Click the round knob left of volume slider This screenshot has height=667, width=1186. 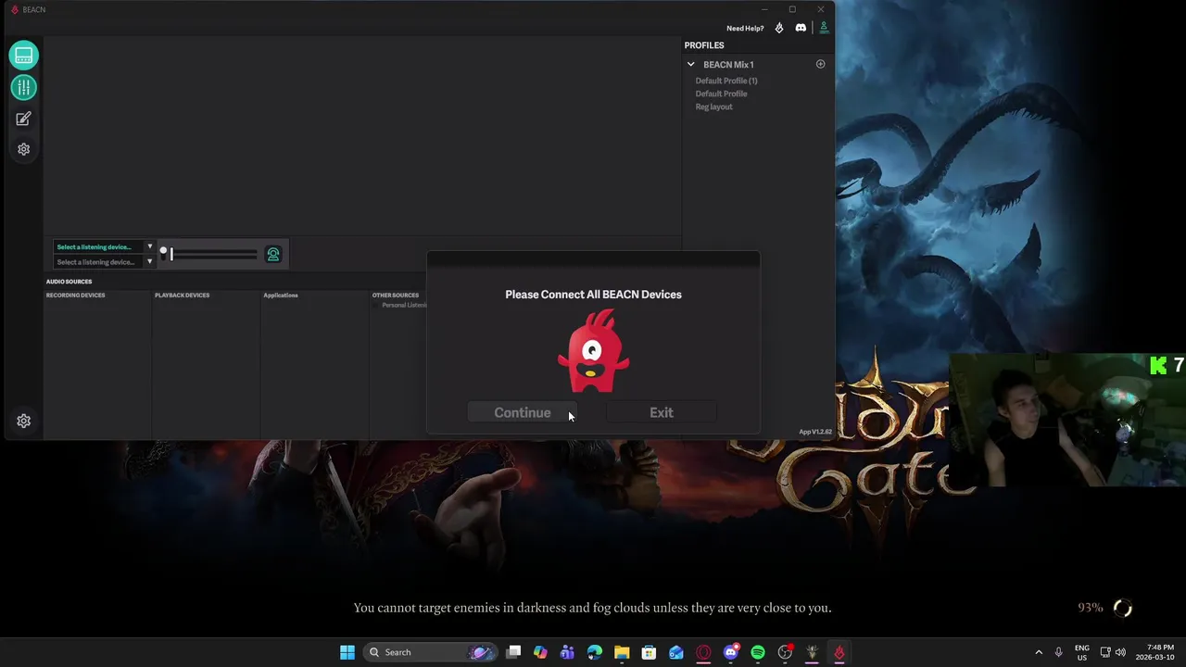[x=164, y=251]
